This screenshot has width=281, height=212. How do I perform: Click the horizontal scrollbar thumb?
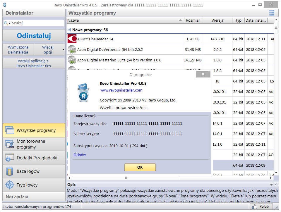[x=126, y=178]
